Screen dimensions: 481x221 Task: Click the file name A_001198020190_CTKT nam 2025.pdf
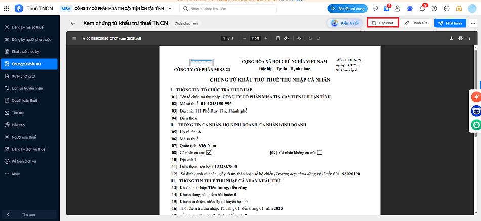112,38
